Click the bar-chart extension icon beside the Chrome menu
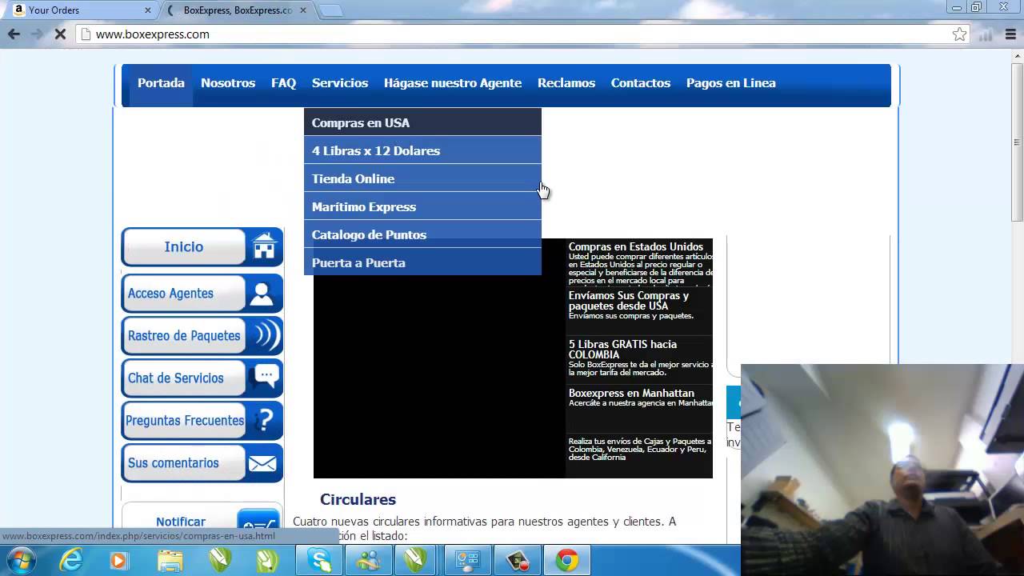This screenshot has width=1024, height=576. pos(986,34)
